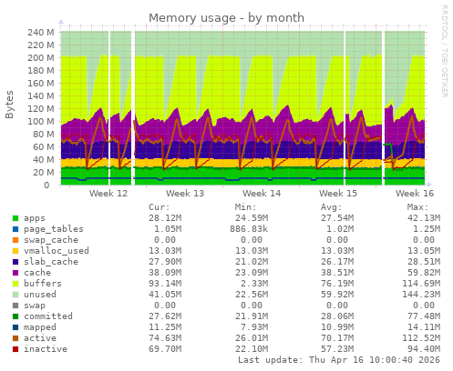Click the apps legend color swatch
This screenshot has width=453, height=371.
pos(15,218)
